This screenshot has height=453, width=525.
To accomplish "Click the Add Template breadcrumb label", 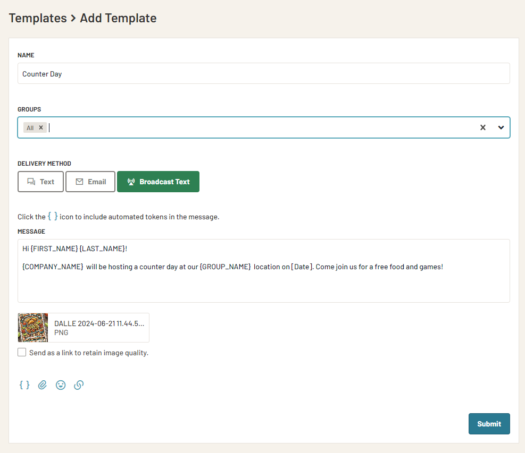I will coord(118,18).
